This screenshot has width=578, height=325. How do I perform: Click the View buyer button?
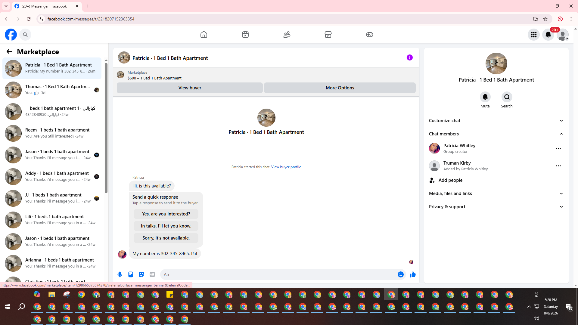[190, 88]
